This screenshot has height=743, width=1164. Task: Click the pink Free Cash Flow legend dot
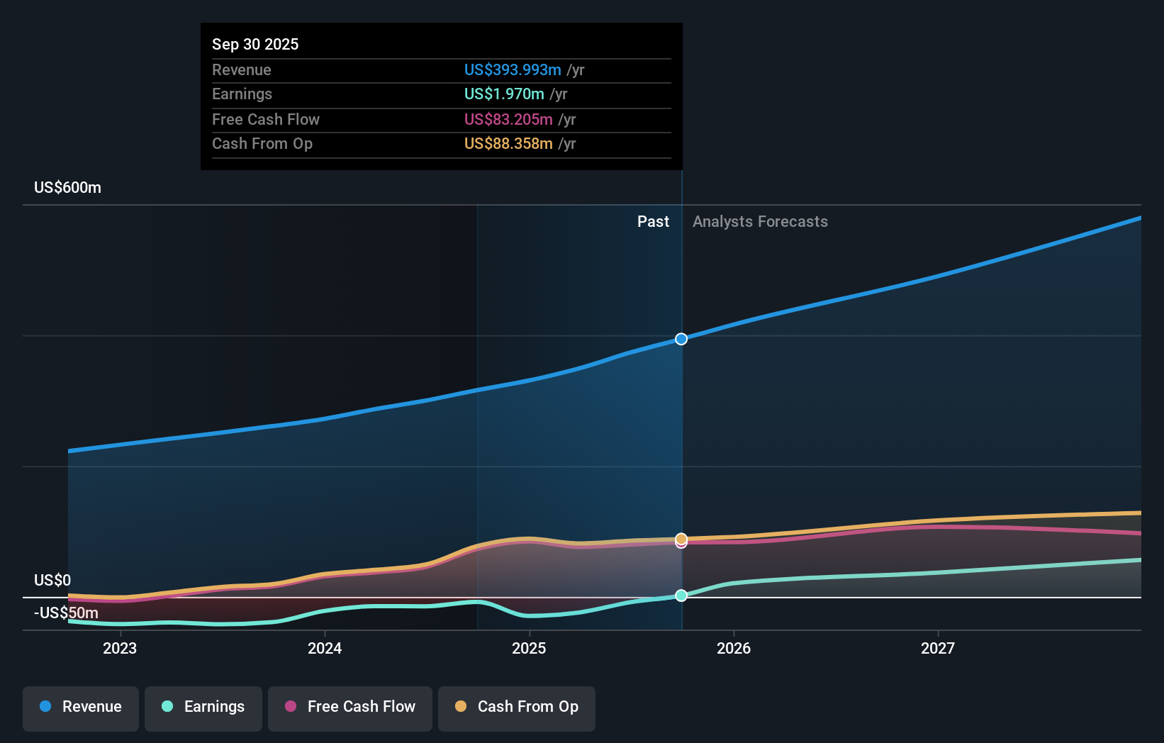(x=290, y=707)
